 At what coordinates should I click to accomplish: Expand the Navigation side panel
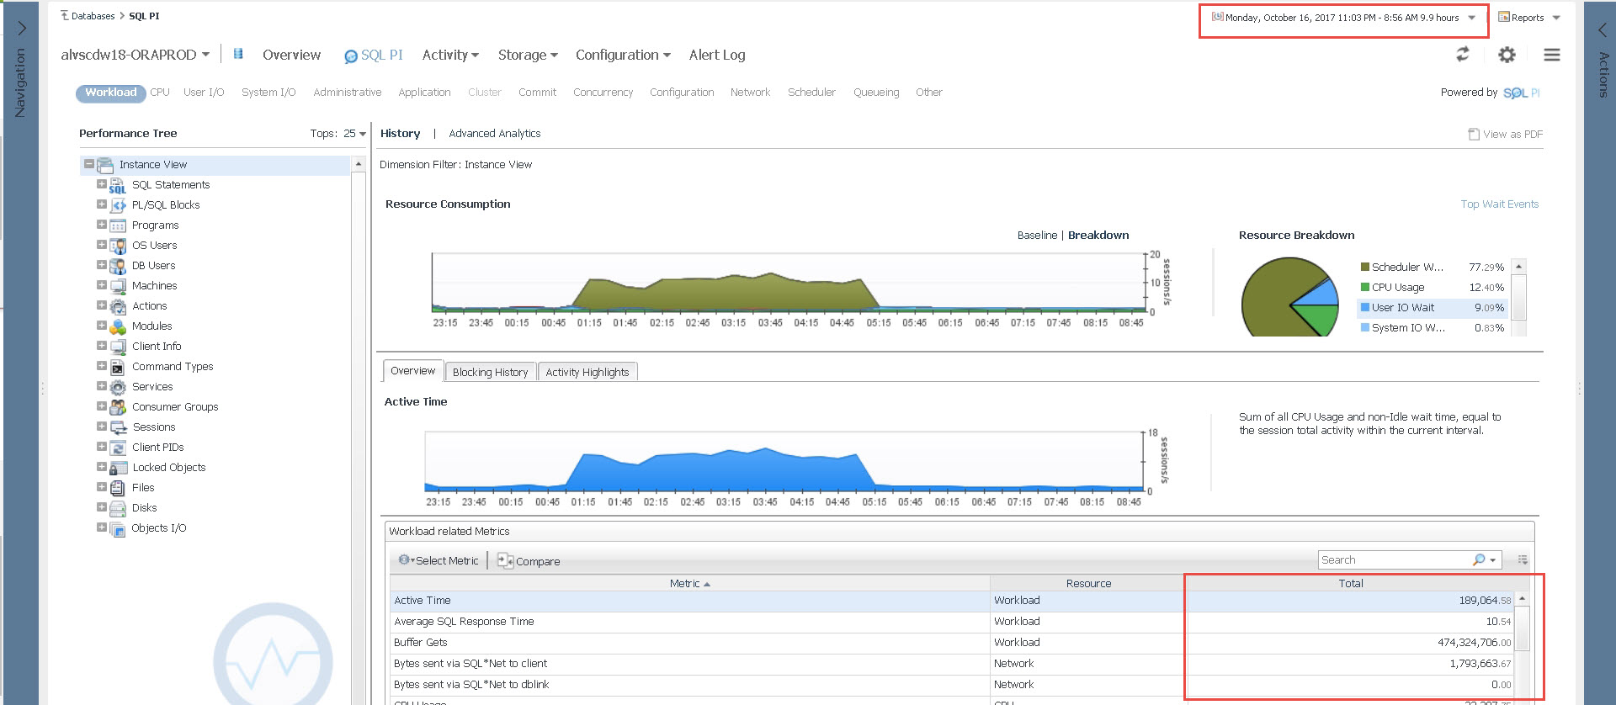pos(22,29)
